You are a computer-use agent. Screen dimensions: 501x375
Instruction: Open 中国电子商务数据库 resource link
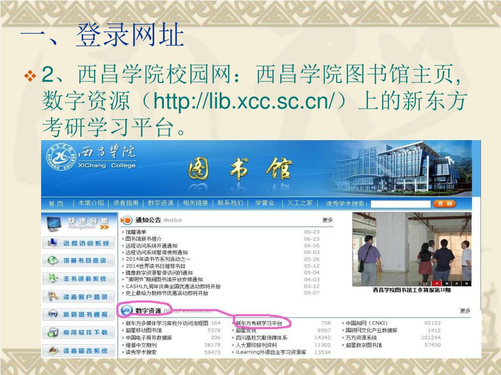(149, 337)
